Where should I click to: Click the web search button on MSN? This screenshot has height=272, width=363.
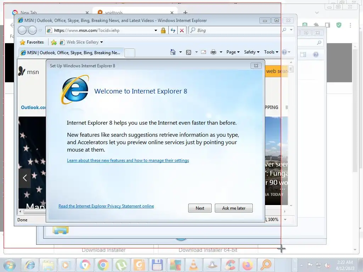(277, 71)
